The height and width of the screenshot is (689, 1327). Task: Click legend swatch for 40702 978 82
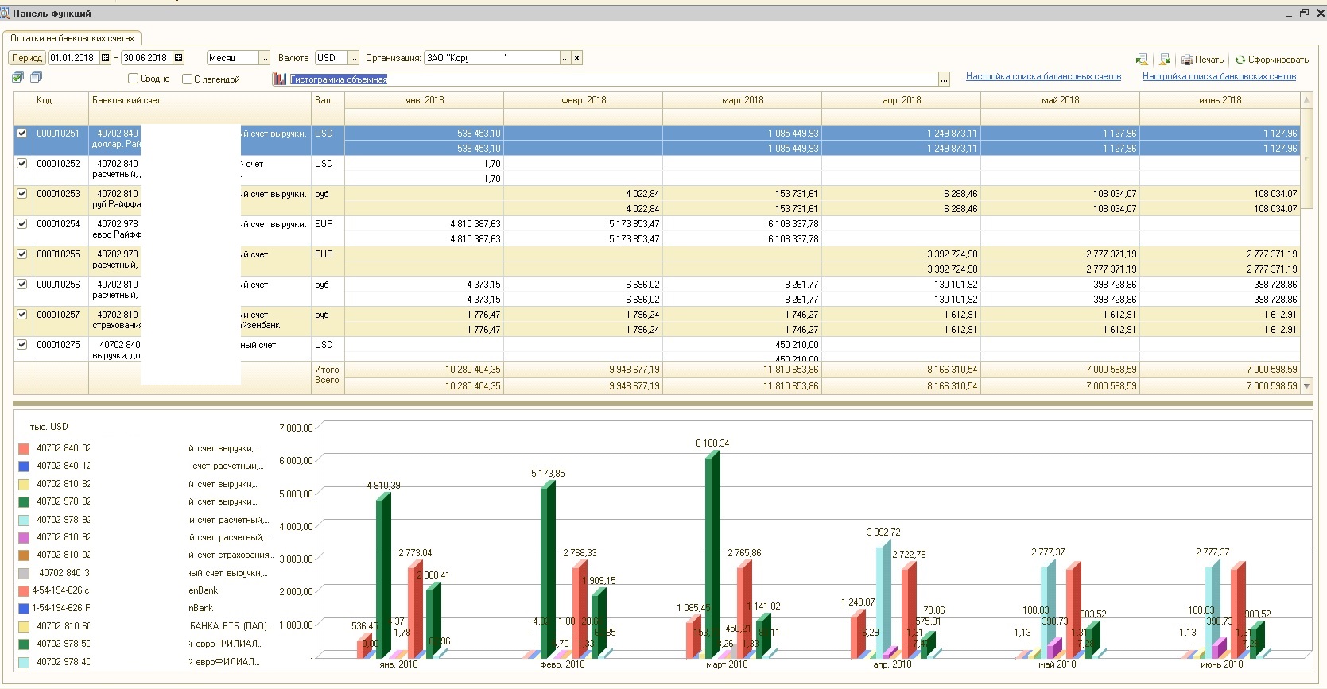coord(24,502)
